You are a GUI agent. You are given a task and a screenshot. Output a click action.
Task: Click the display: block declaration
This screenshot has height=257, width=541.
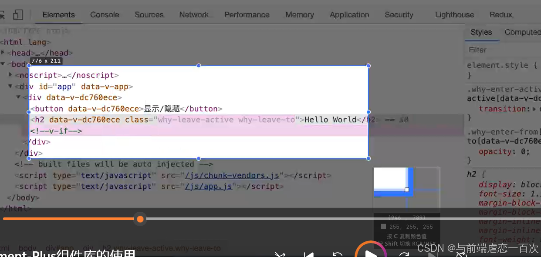tap(510, 184)
